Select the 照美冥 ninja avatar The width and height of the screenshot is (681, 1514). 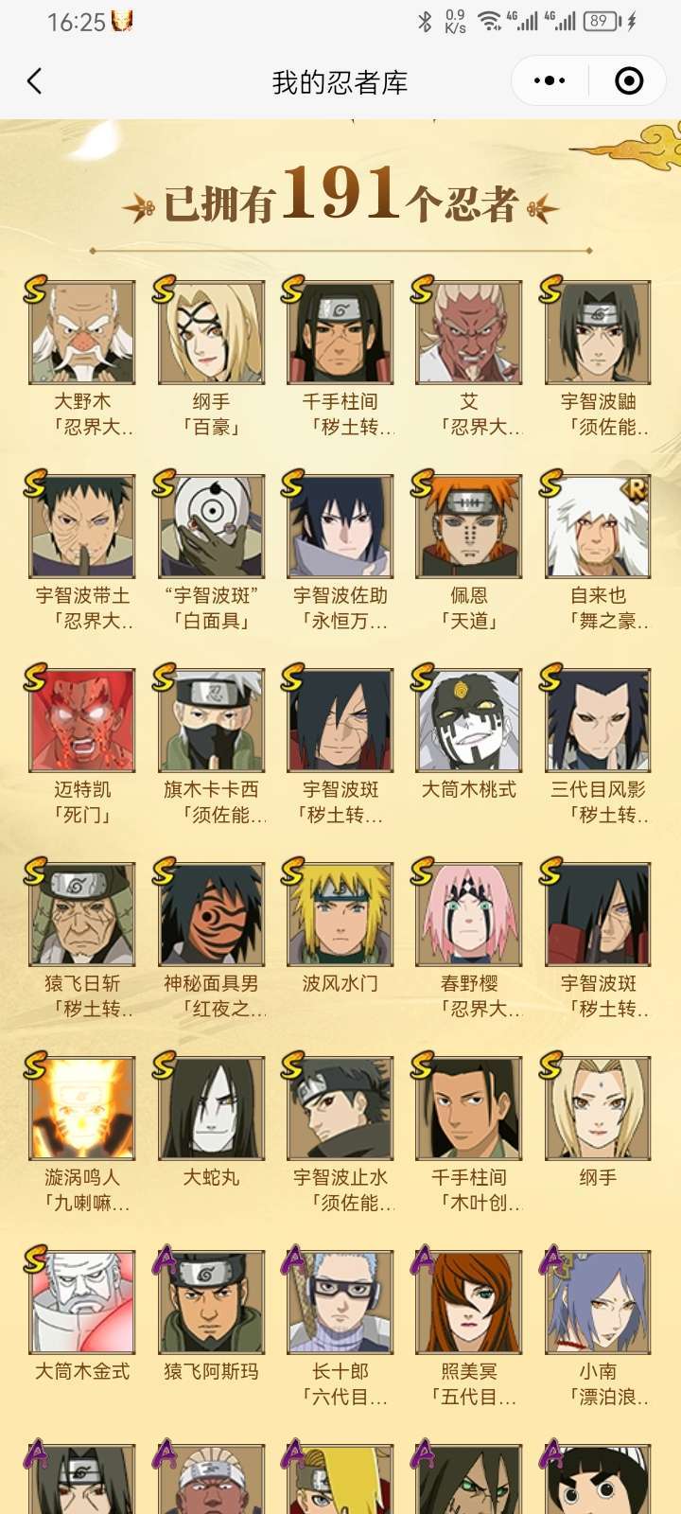coord(469,1302)
